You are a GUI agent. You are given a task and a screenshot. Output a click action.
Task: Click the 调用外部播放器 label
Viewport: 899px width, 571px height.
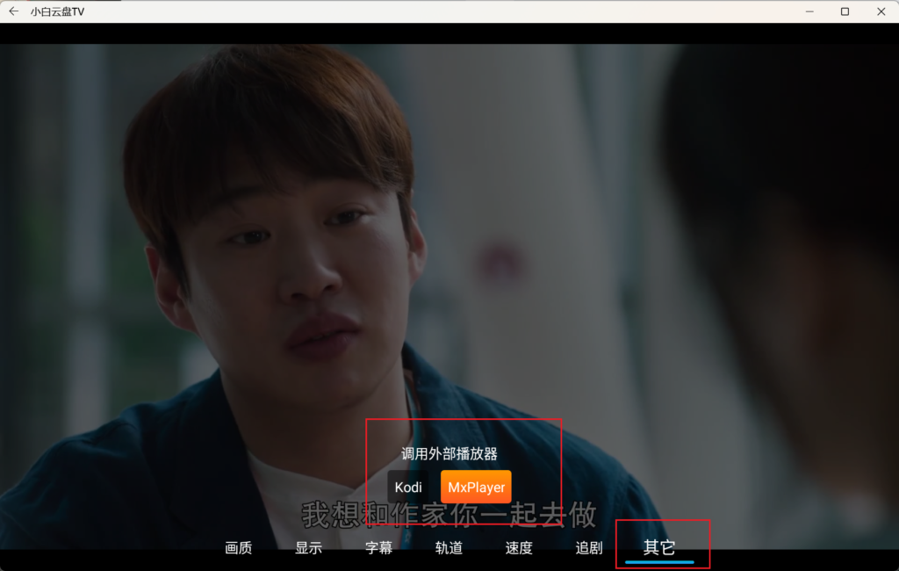click(449, 454)
